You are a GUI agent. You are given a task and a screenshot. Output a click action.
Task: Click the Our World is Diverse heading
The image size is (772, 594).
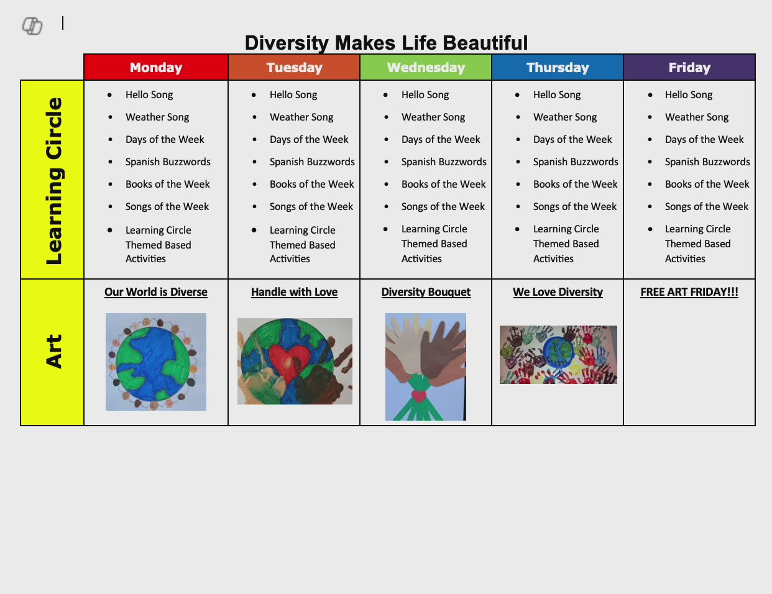coord(156,292)
